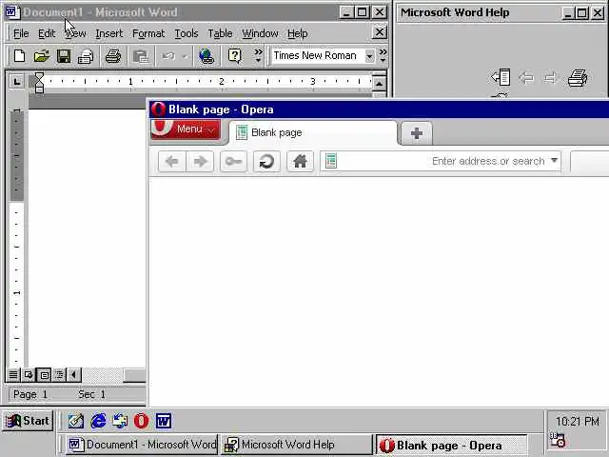Click Opera's search field right of address bar
Viewport: 609px width, 457px height.
[590, 161]
